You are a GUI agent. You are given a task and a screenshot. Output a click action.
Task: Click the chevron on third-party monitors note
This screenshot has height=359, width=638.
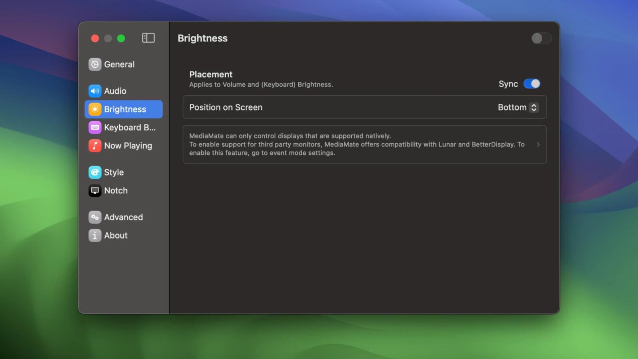pyautogui.click(x=538, y=144)
